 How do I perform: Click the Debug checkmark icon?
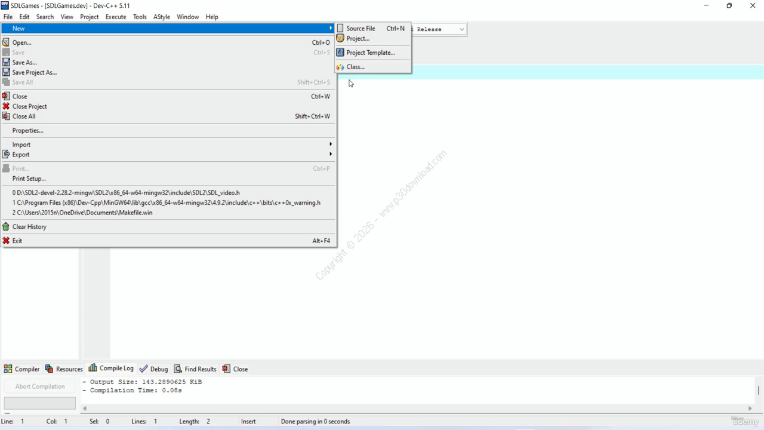[143, 368]
